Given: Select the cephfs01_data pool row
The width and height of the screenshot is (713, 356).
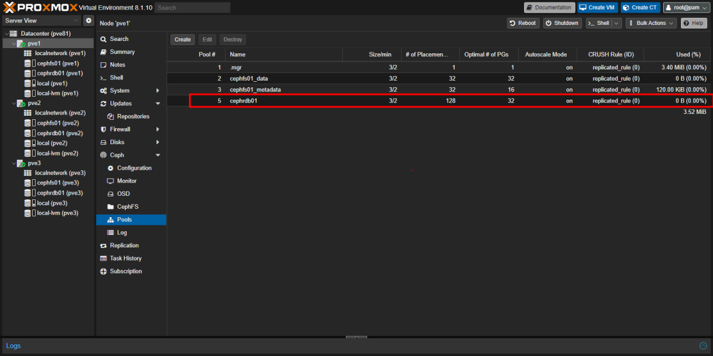Looking at the screenshot, I should tap(438, 78).
